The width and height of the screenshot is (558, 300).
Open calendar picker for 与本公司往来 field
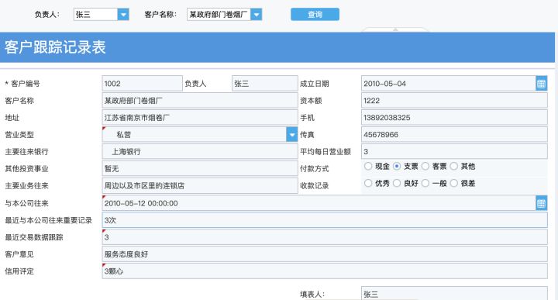541,203
